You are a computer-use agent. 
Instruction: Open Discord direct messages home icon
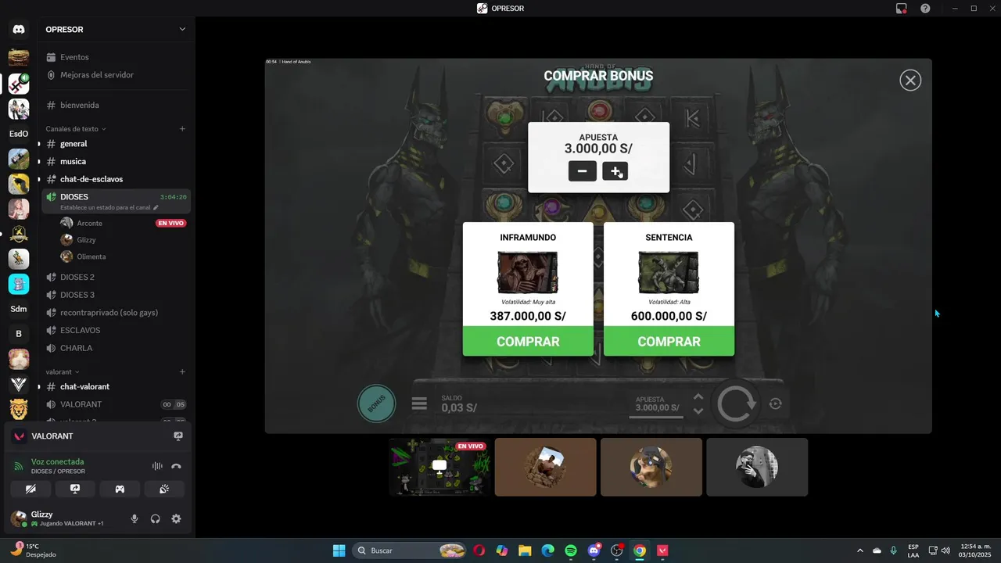(19, 30)
